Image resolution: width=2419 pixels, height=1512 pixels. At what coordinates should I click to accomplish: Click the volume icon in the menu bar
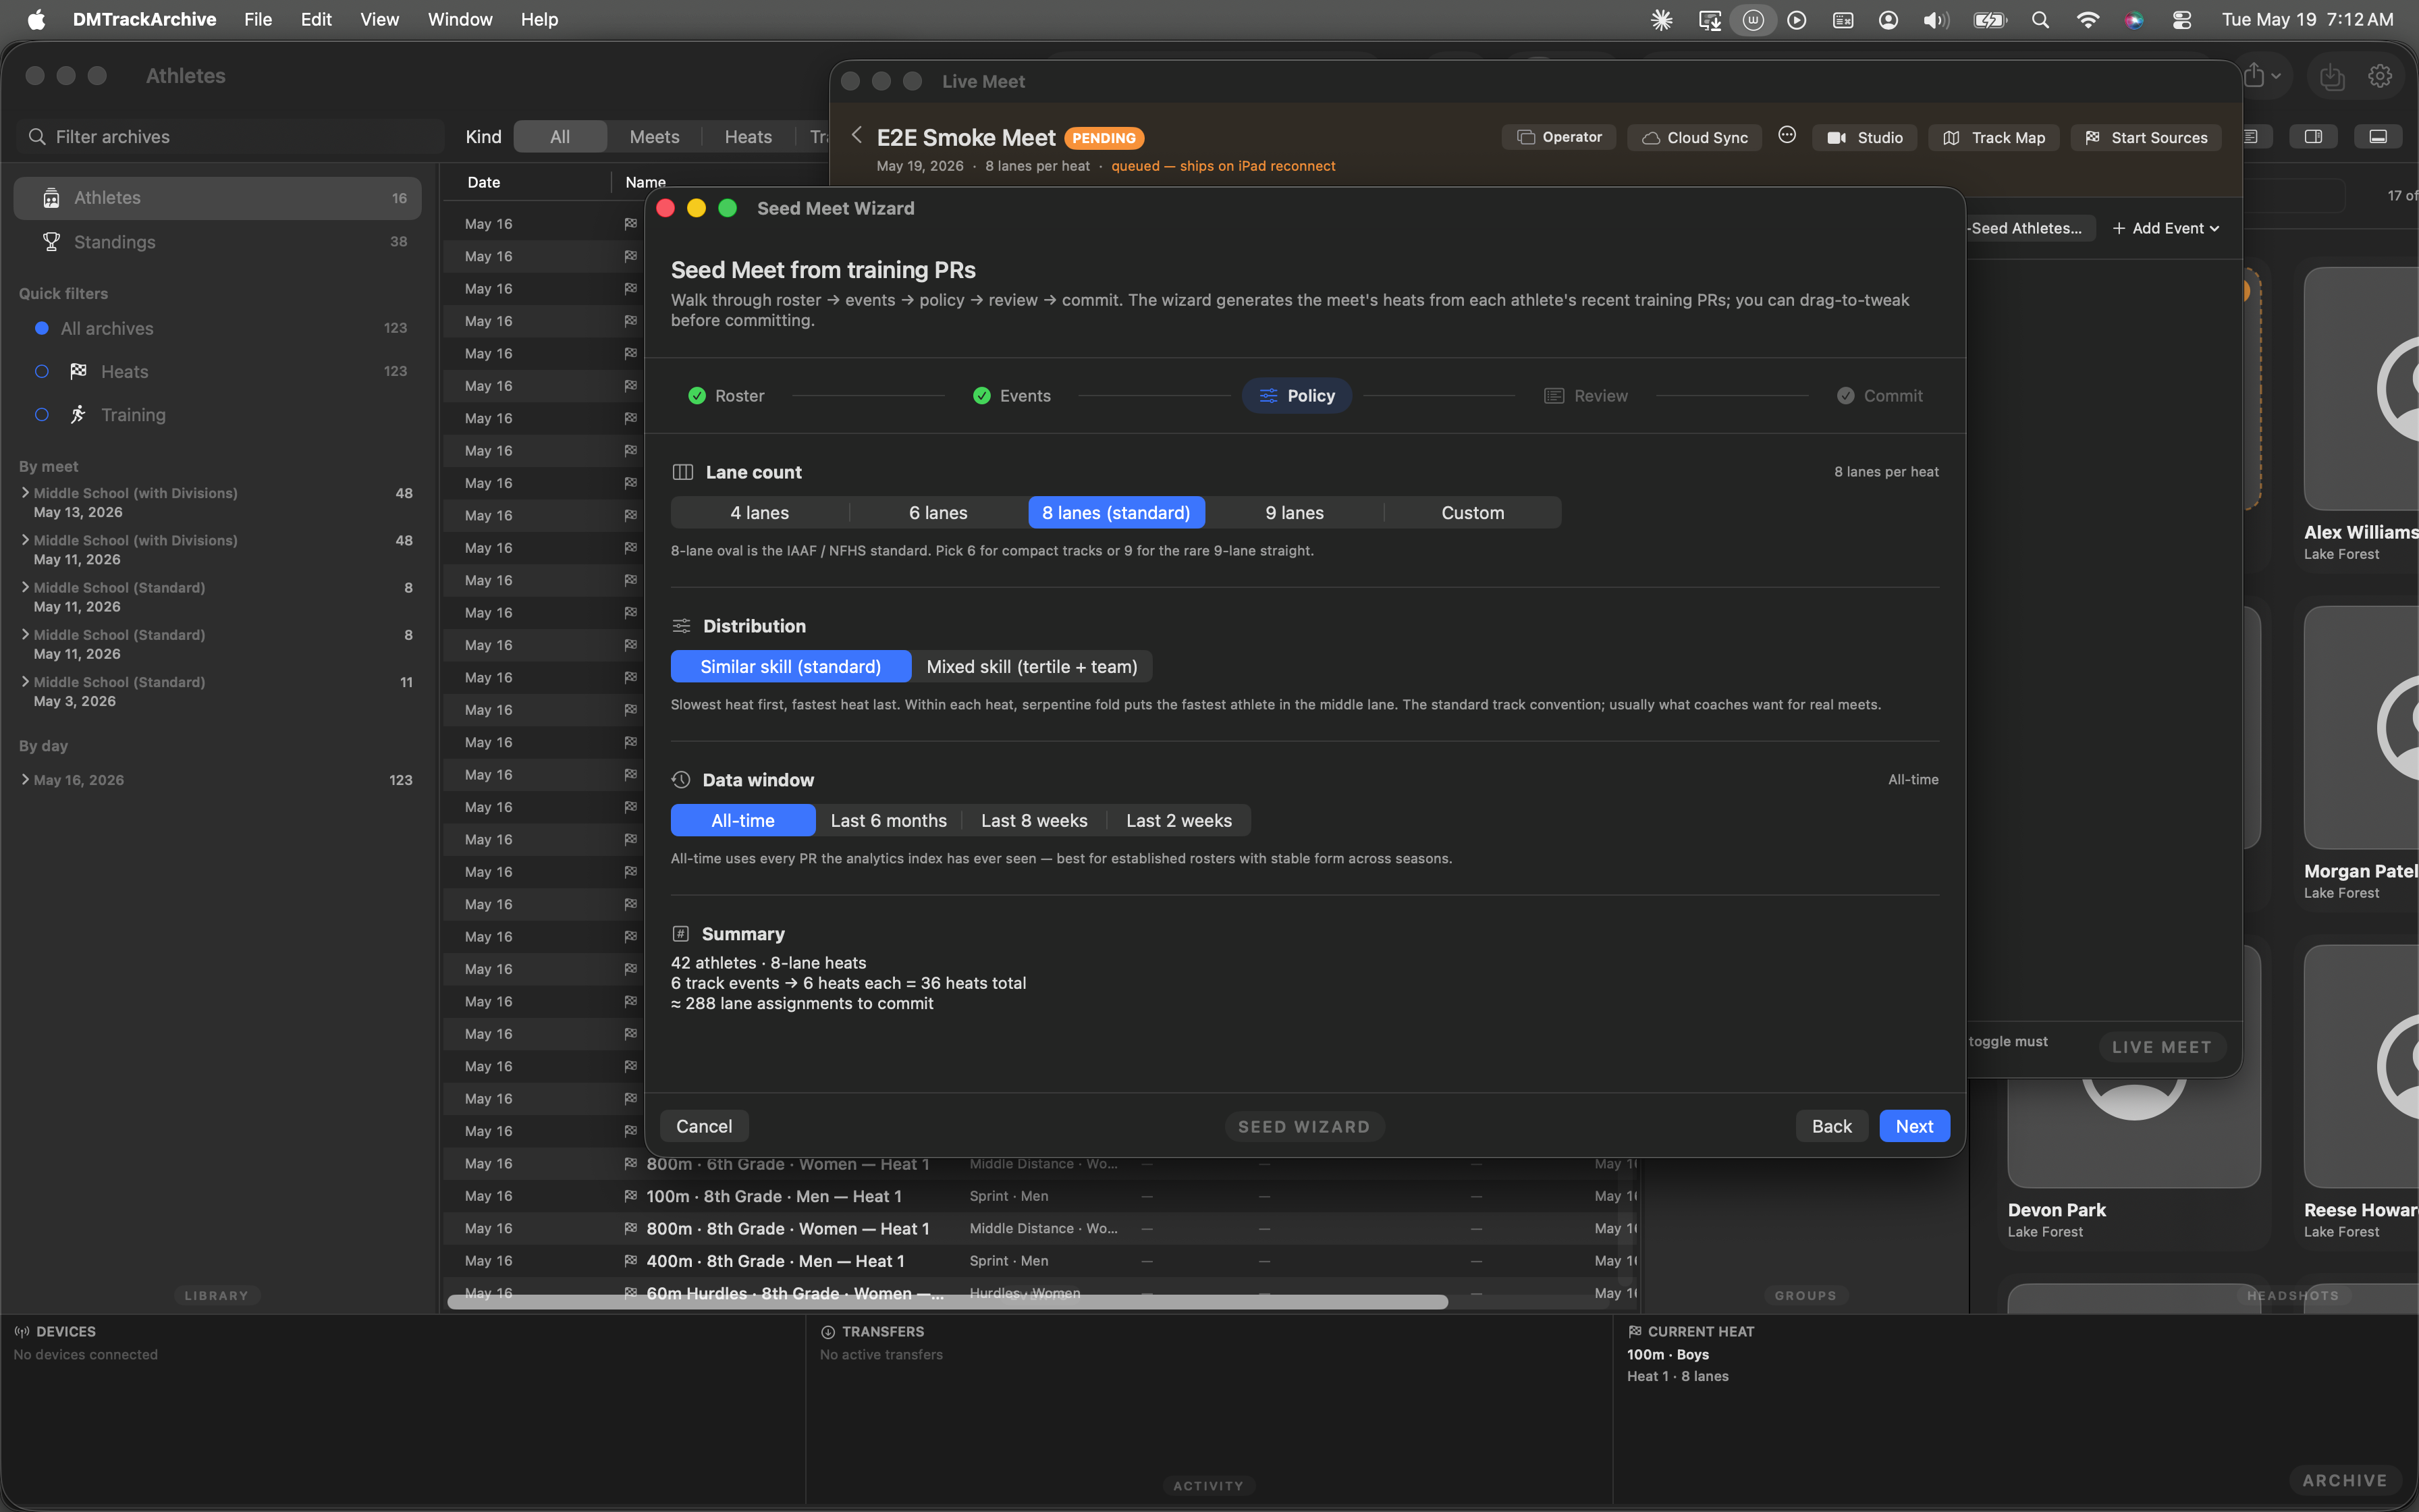coord(1935,20)
